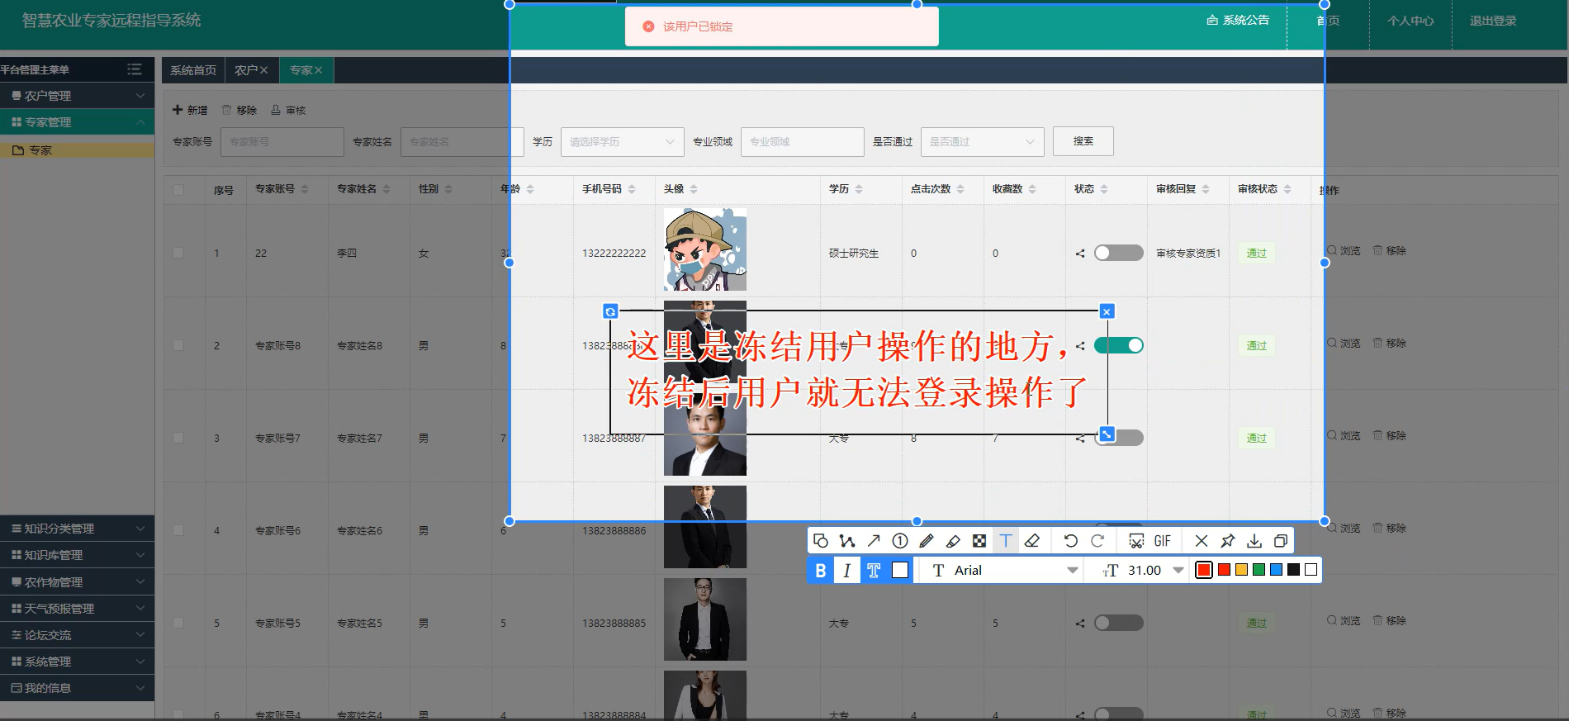The image size is (1569, 721).
Task: Start GIF recording
Action: coord(1163,541)
